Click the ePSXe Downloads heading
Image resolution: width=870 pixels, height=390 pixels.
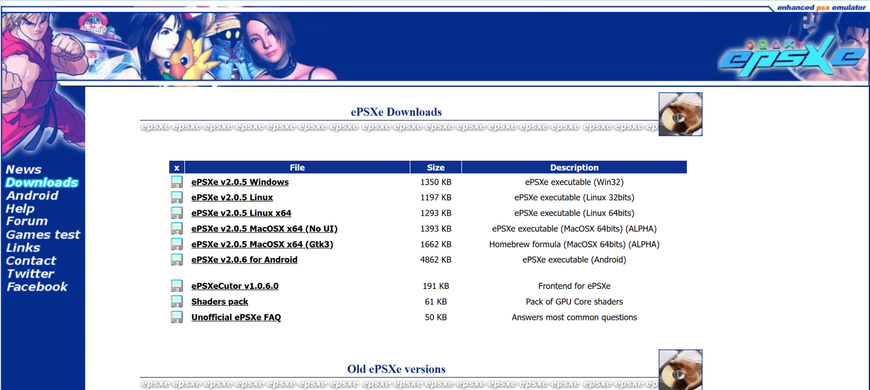pos(396,112)
